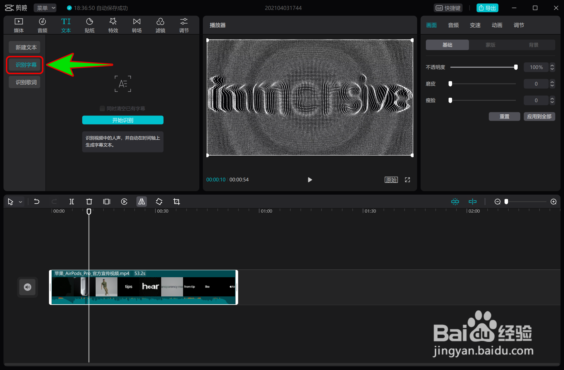Viewport: 564px width, 370px height.
Task: Mute the main video track
Action: click(x=27, y=287)
